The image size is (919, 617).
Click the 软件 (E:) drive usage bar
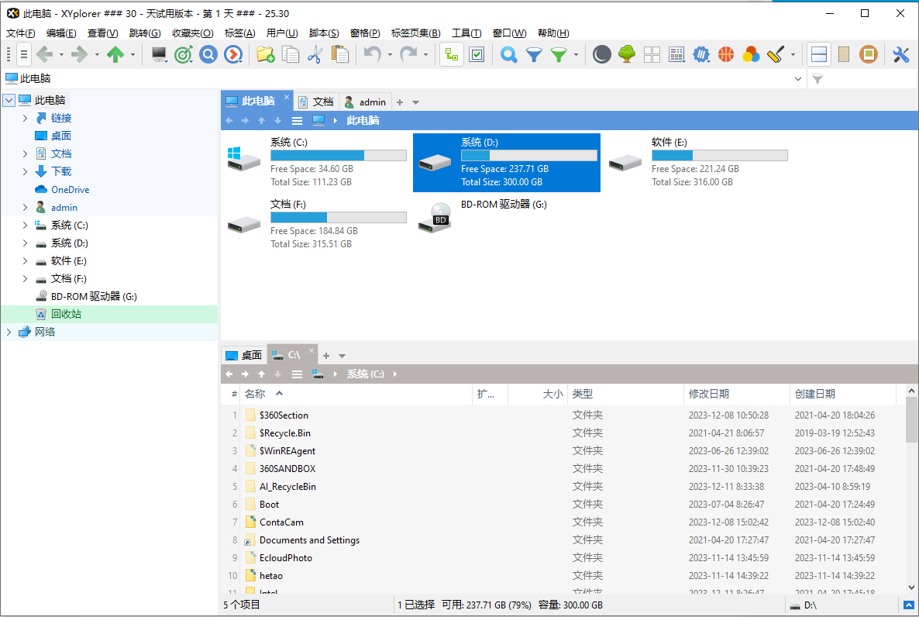(x=719, y=156)
